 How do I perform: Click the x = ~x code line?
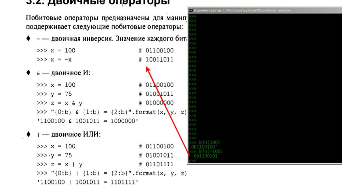pos(54,60)
